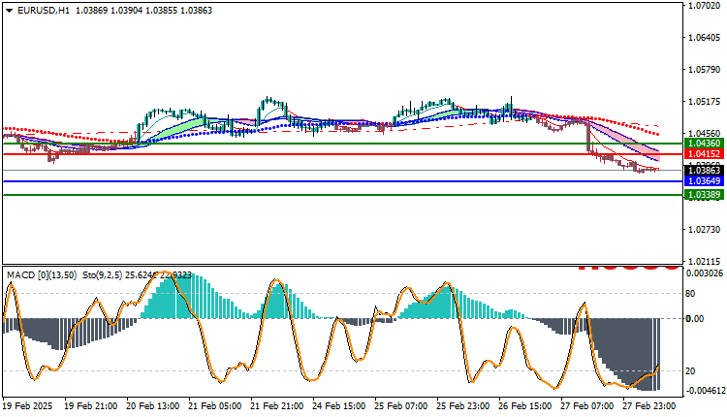This screenshot has width=727, height=417.
Task: Select the 25 Feb 07:00 time axis label
Action: (x=401, y=406)
